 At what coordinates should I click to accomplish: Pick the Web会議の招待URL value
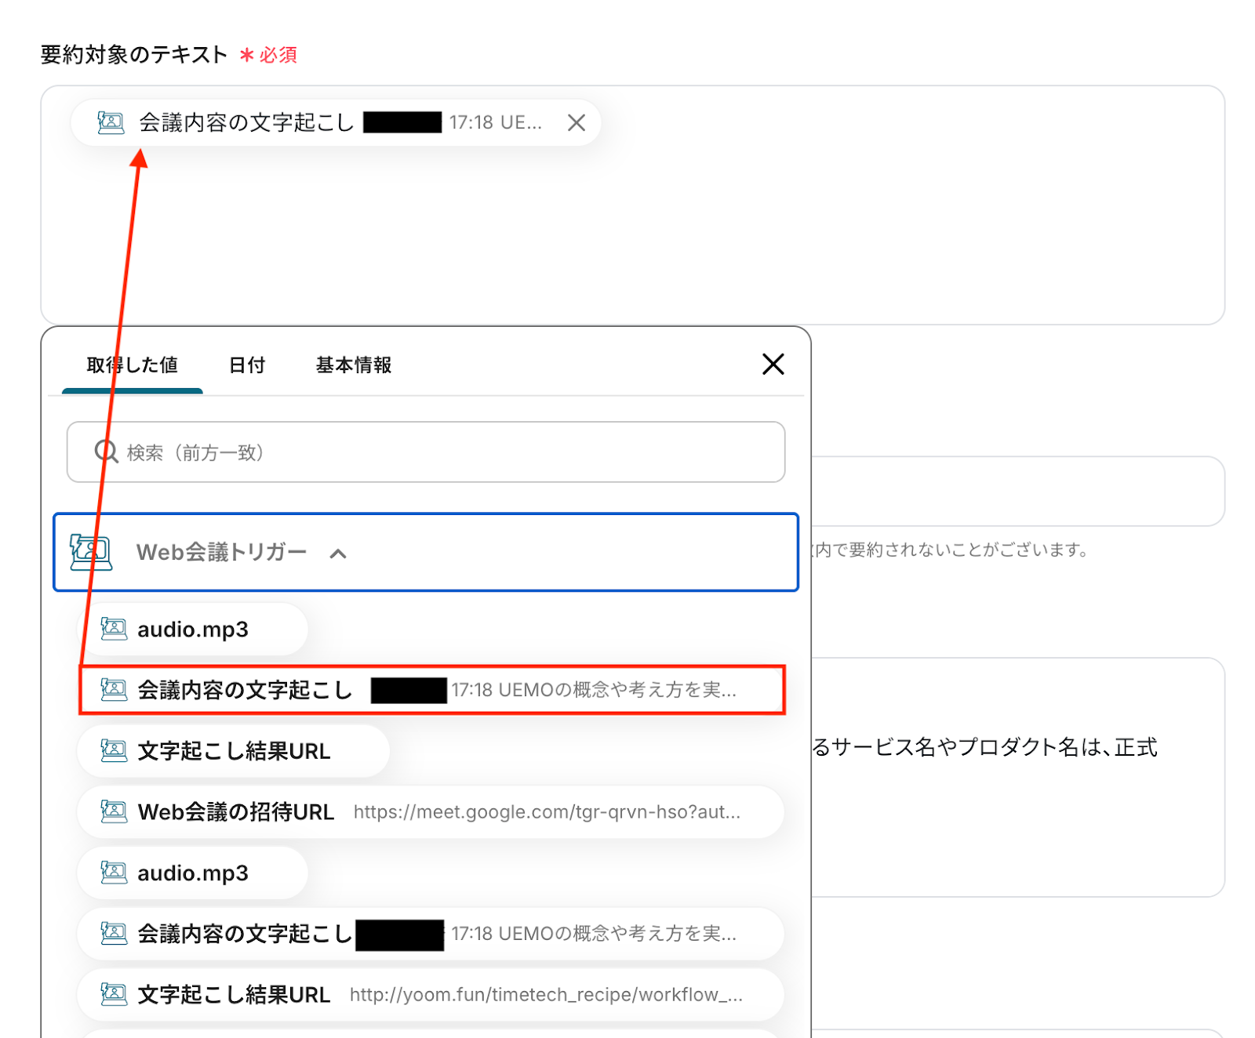click(430, 812)
